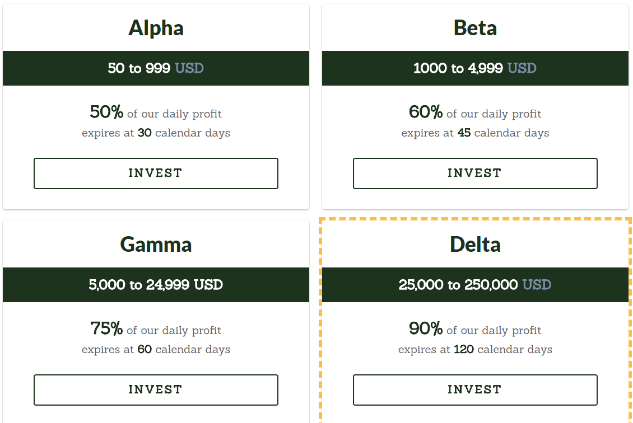Click the 25,000 to 250,000 USD banner
633x423 pixels.
(475, 285)
